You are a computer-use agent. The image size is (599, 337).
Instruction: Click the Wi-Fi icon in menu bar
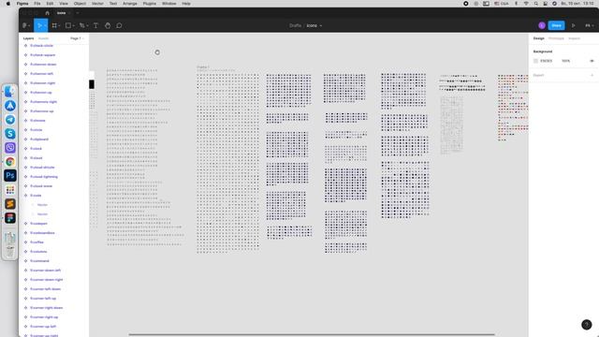point(526,4)
